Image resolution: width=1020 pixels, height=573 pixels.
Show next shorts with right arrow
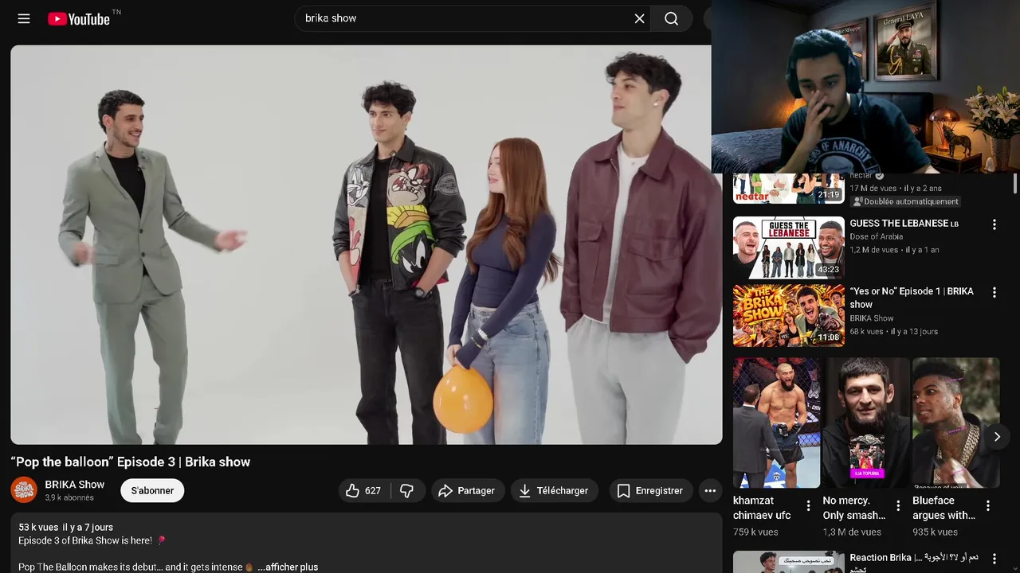(997, 436)
